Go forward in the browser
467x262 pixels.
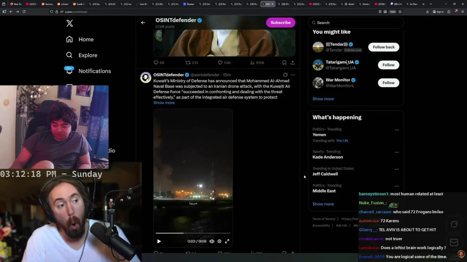coord(17,12)
